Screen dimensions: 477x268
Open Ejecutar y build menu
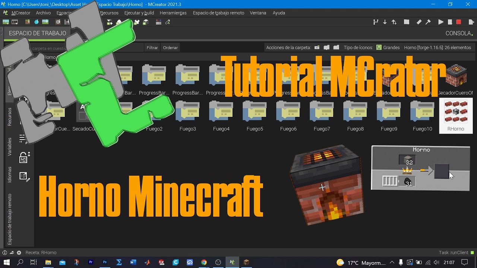tap(139, 13)
